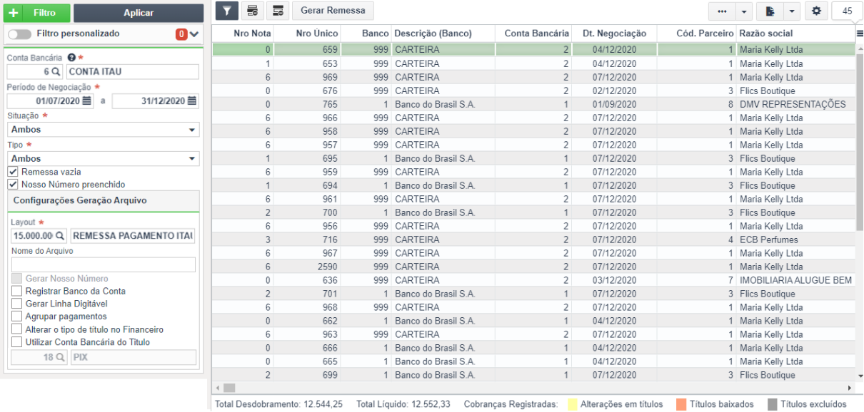The width and height of the screenshot is (864, 412).
Task: Click the help icon next to Conta Bancária
Action: coord(71,57)
